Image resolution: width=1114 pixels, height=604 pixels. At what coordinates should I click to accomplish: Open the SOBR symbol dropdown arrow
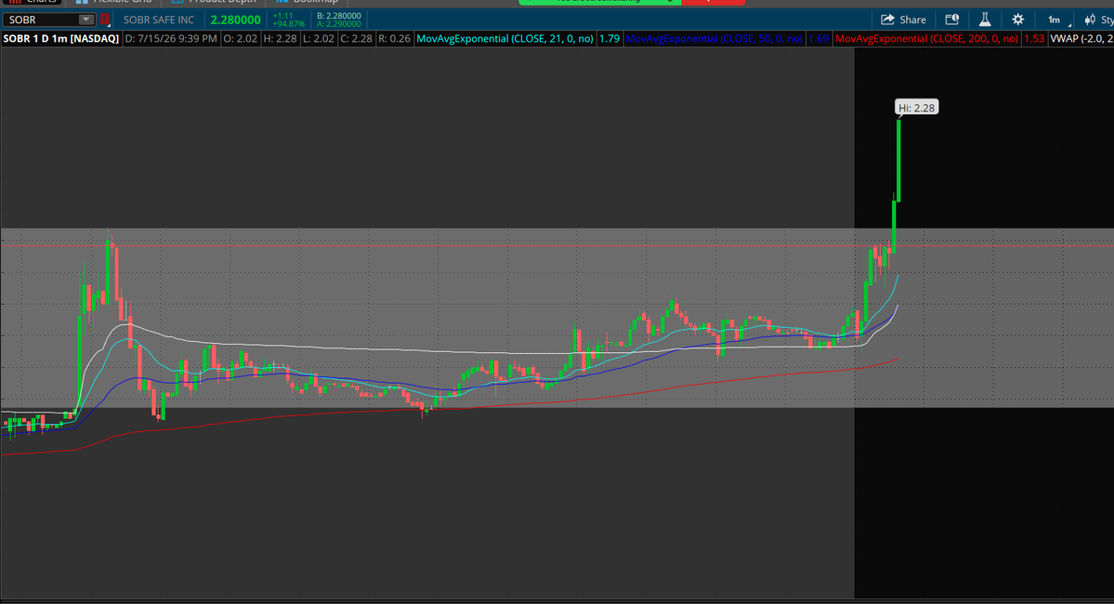tap(85, 20)
